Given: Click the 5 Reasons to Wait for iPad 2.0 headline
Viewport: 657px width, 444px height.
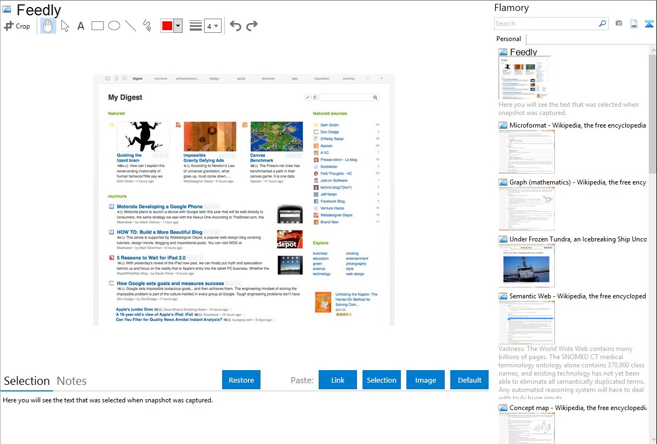Looking at the screenshot, I should (x=151, y=258).
